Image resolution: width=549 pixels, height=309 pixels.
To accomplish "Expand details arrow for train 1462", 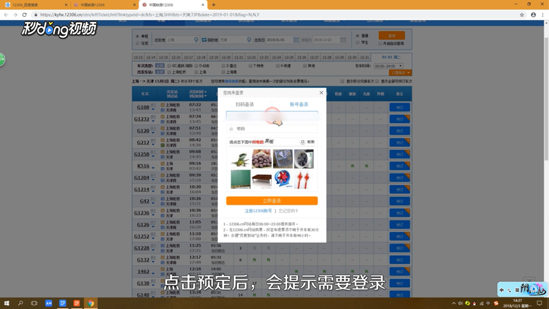I will click(153, 274).
